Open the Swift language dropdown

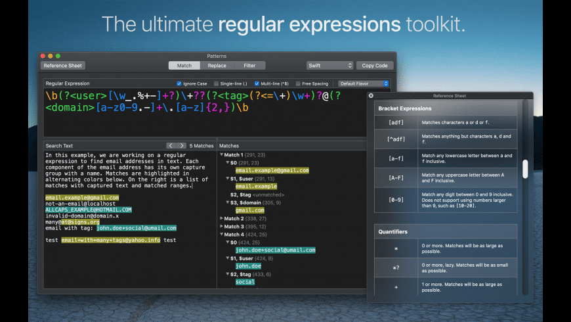[x=330, y=66]
